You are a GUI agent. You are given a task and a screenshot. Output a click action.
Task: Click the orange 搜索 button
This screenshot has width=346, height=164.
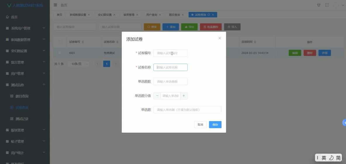[152, 27]
